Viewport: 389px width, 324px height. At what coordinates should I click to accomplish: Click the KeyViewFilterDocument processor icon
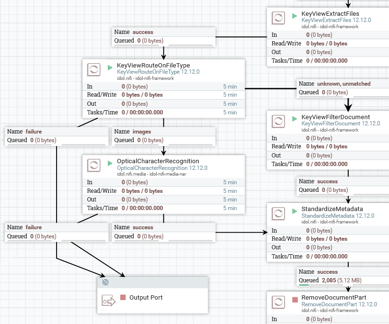point(278,121)
